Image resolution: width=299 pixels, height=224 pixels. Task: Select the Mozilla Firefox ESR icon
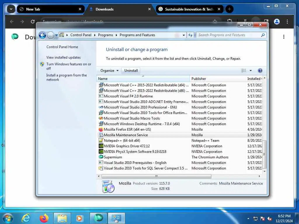tap(101, 129)
